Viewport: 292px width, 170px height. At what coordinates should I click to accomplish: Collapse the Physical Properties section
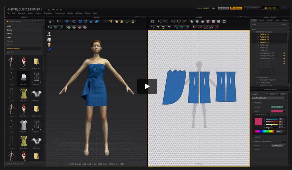click(253, 141)
